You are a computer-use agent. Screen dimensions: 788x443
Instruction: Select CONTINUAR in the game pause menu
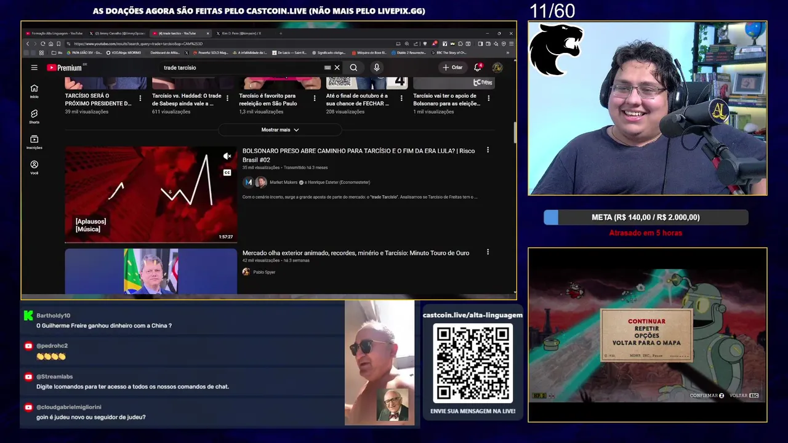click(646, 321)
